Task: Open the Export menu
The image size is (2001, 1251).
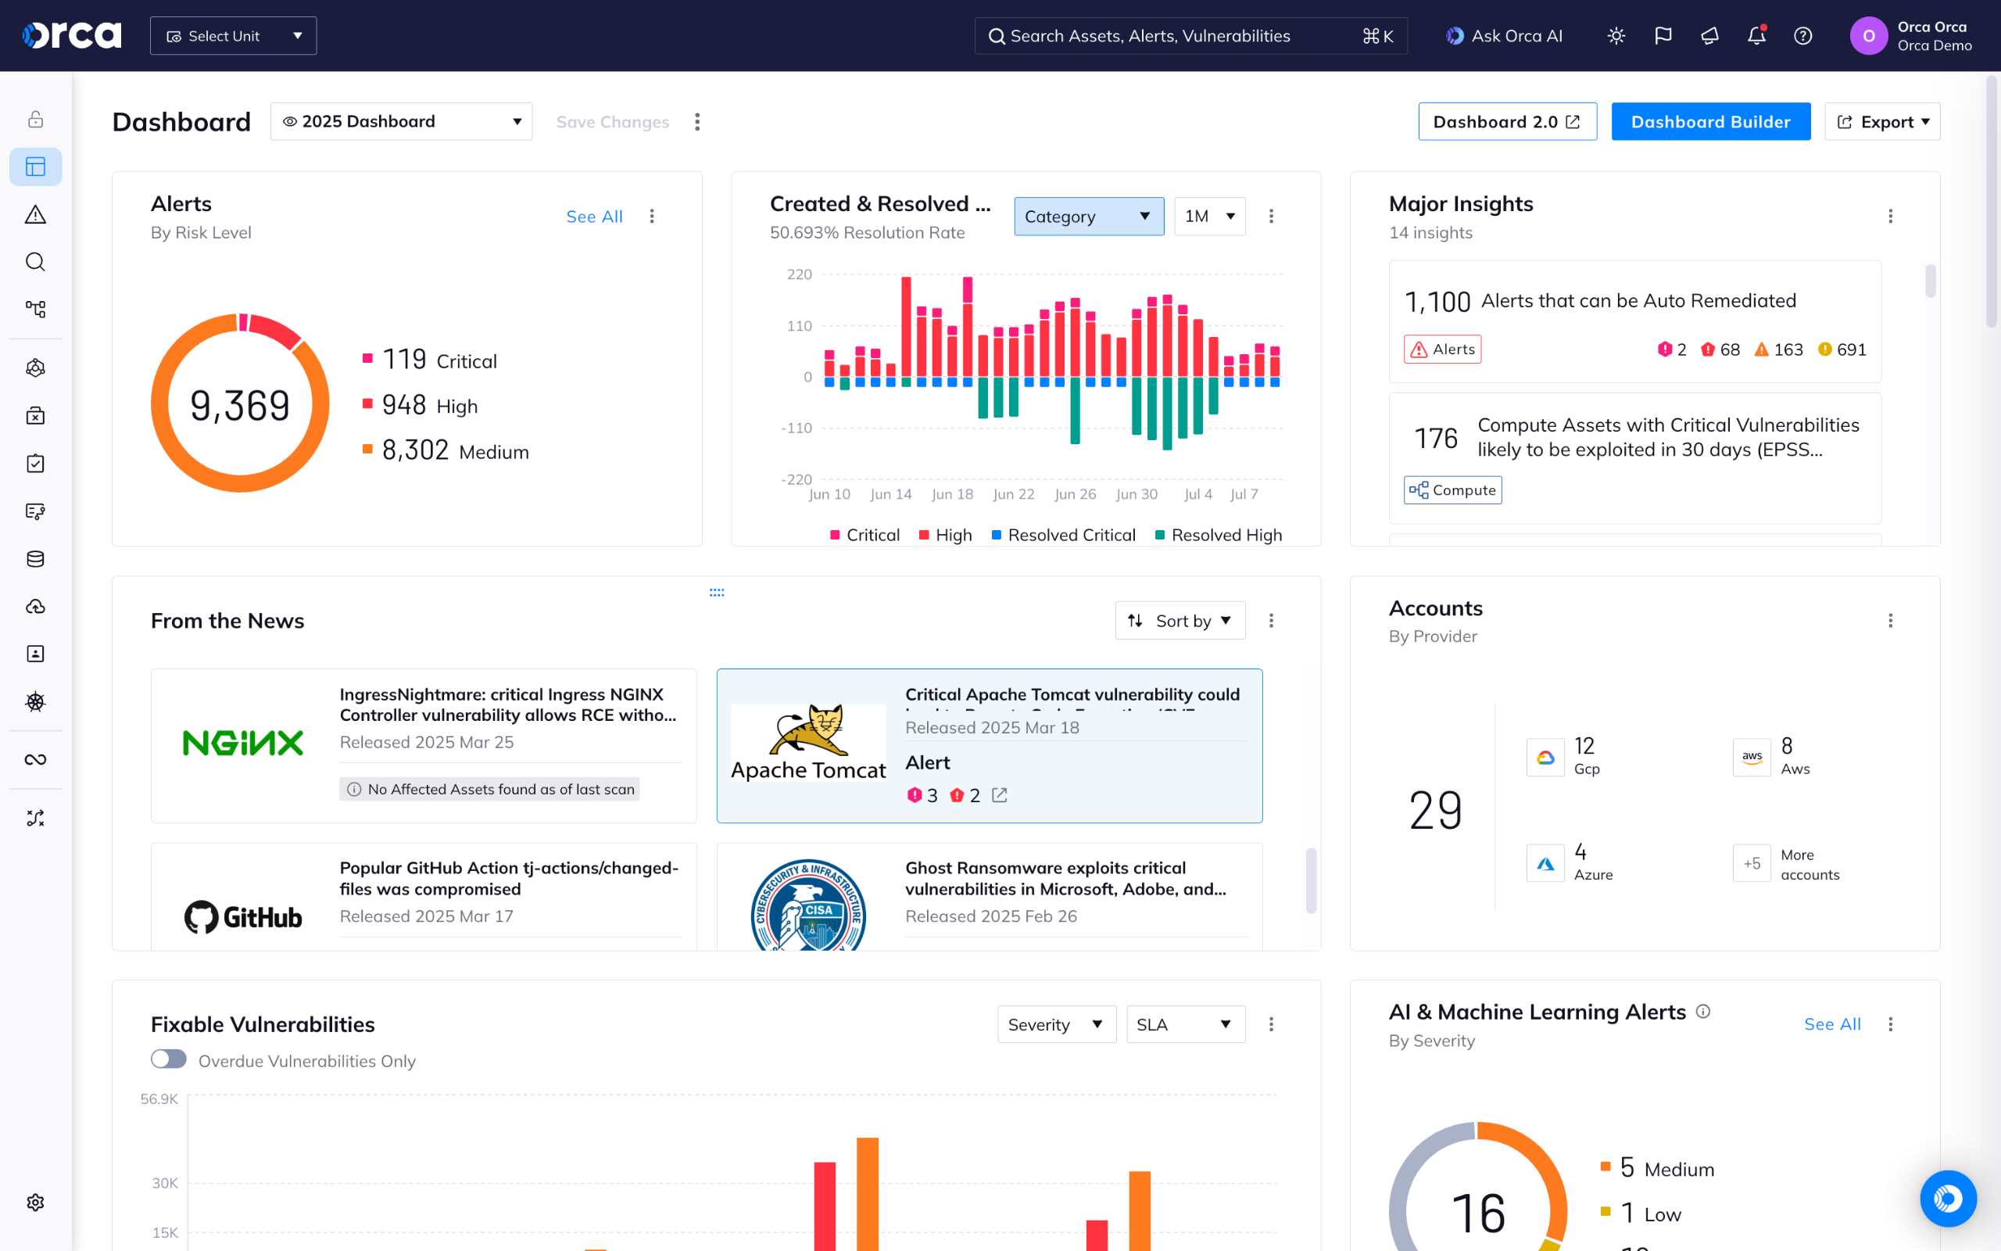Action: 1881,122
